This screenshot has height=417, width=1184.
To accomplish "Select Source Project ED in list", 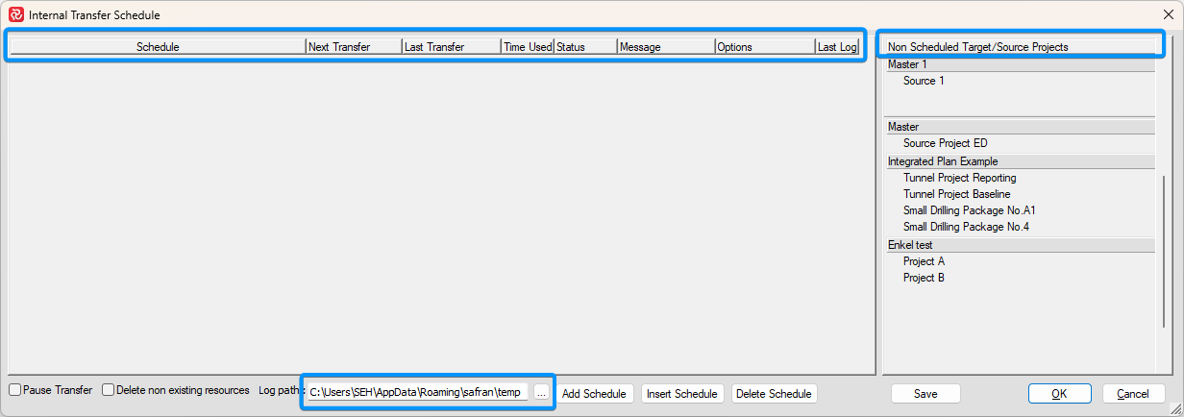I will point(945,143).
